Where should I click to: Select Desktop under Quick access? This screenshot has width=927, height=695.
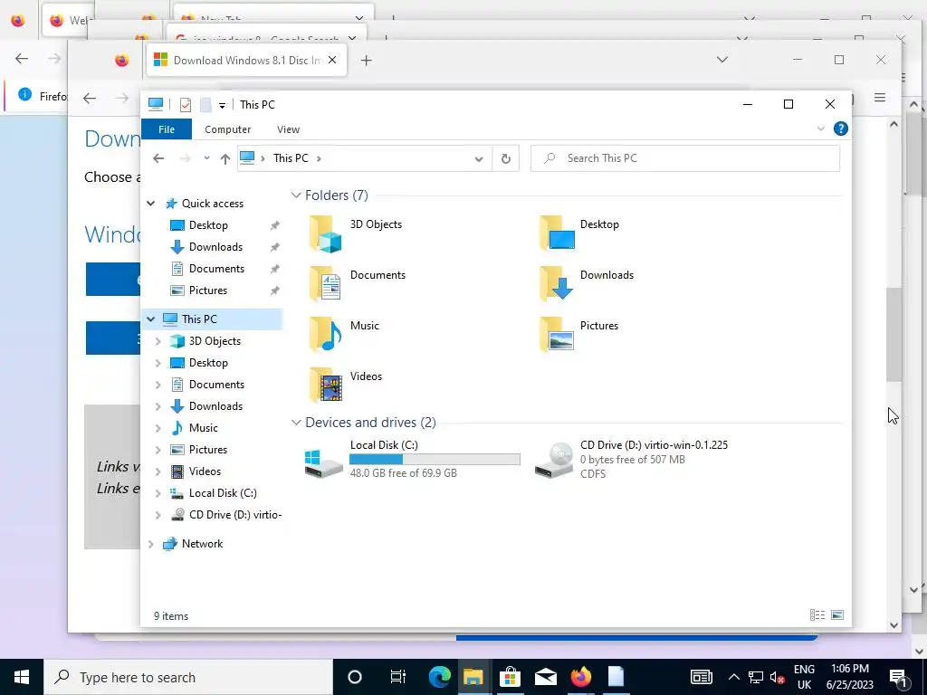[x=207, y=225]
